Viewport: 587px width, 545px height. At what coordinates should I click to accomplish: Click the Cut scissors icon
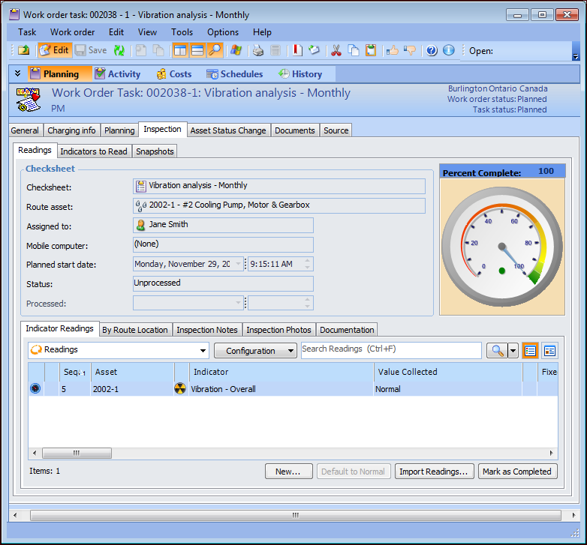[x=336, y=50]
